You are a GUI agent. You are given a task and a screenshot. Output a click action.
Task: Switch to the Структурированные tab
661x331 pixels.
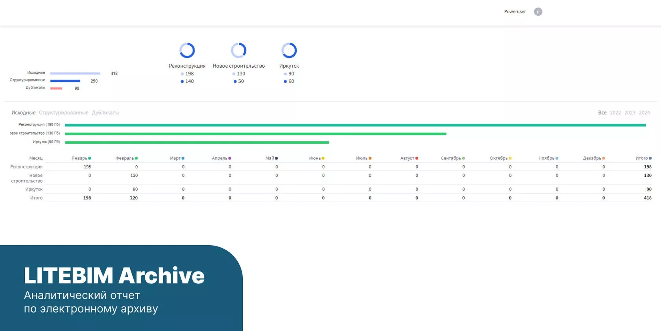click(64, 113)
